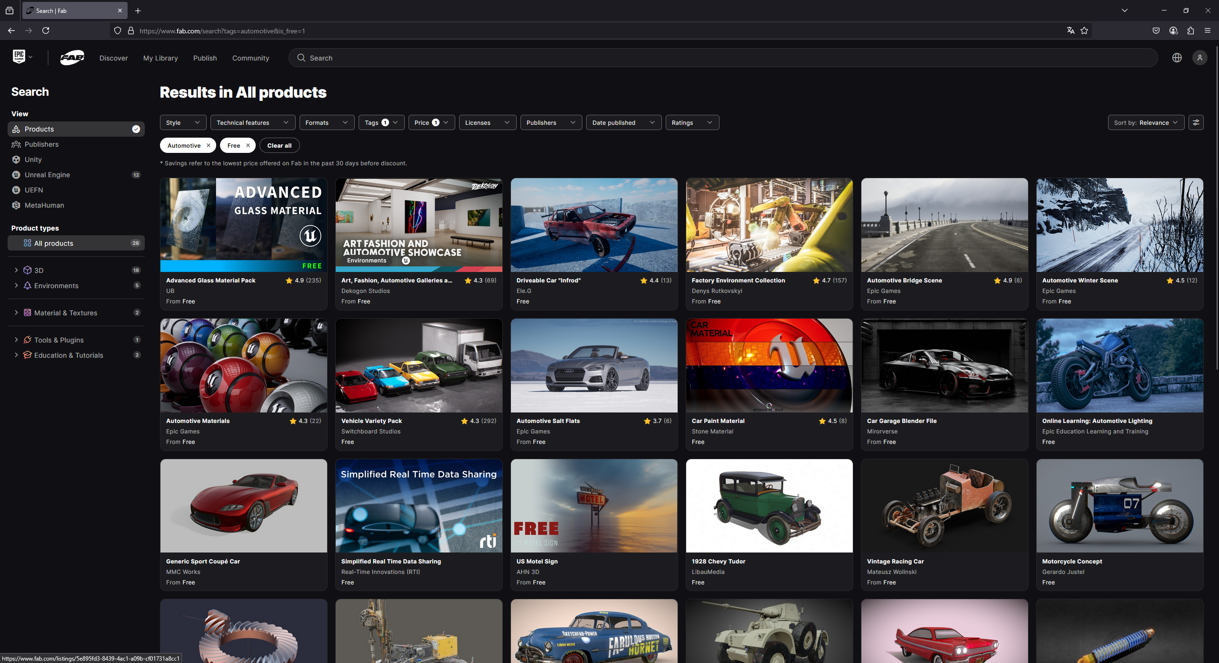Screen dimensions: 1219x663
Task: Open a new browser tab
Action: (138, 10)
